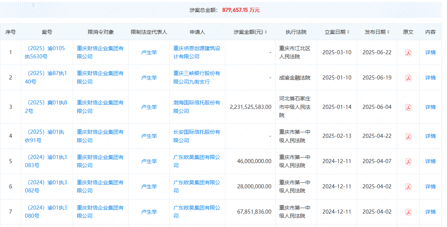Click the 限消令对象 column header
The image size is (447, 227).
pyautogui.click(x=101, y=32)
